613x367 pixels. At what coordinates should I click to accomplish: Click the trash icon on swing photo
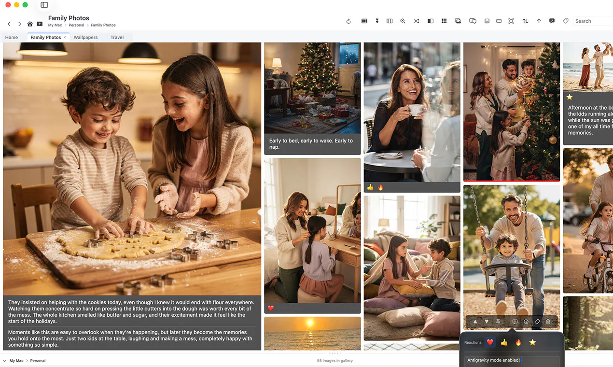(x=548, y=322)
